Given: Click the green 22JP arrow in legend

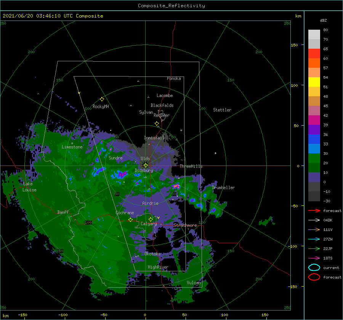Looking at the screenshot, I should (x=314, y=248).
